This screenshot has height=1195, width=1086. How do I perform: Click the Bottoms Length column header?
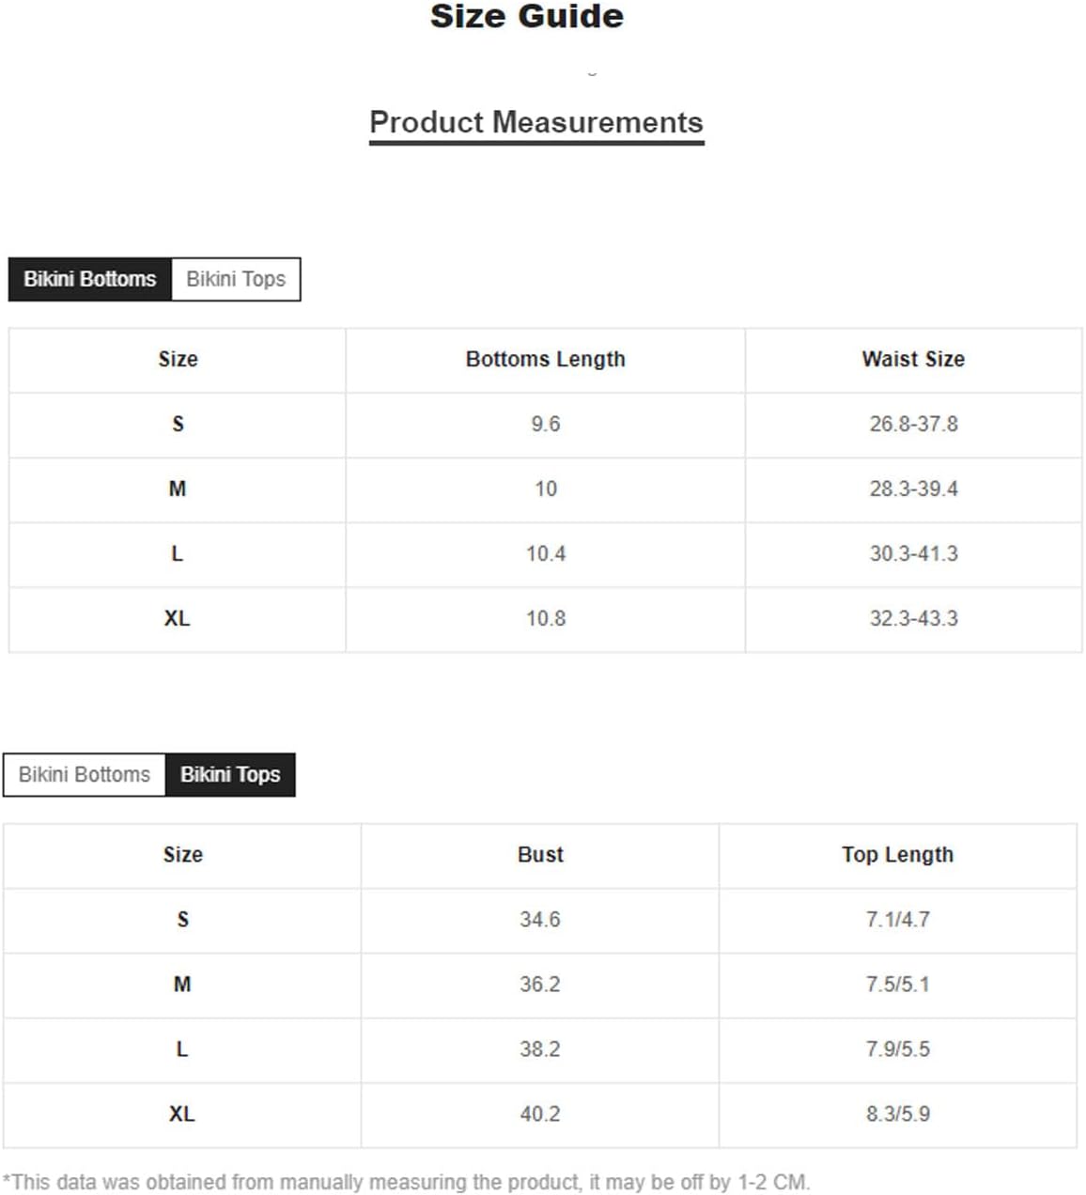click(x=546, y=360)
